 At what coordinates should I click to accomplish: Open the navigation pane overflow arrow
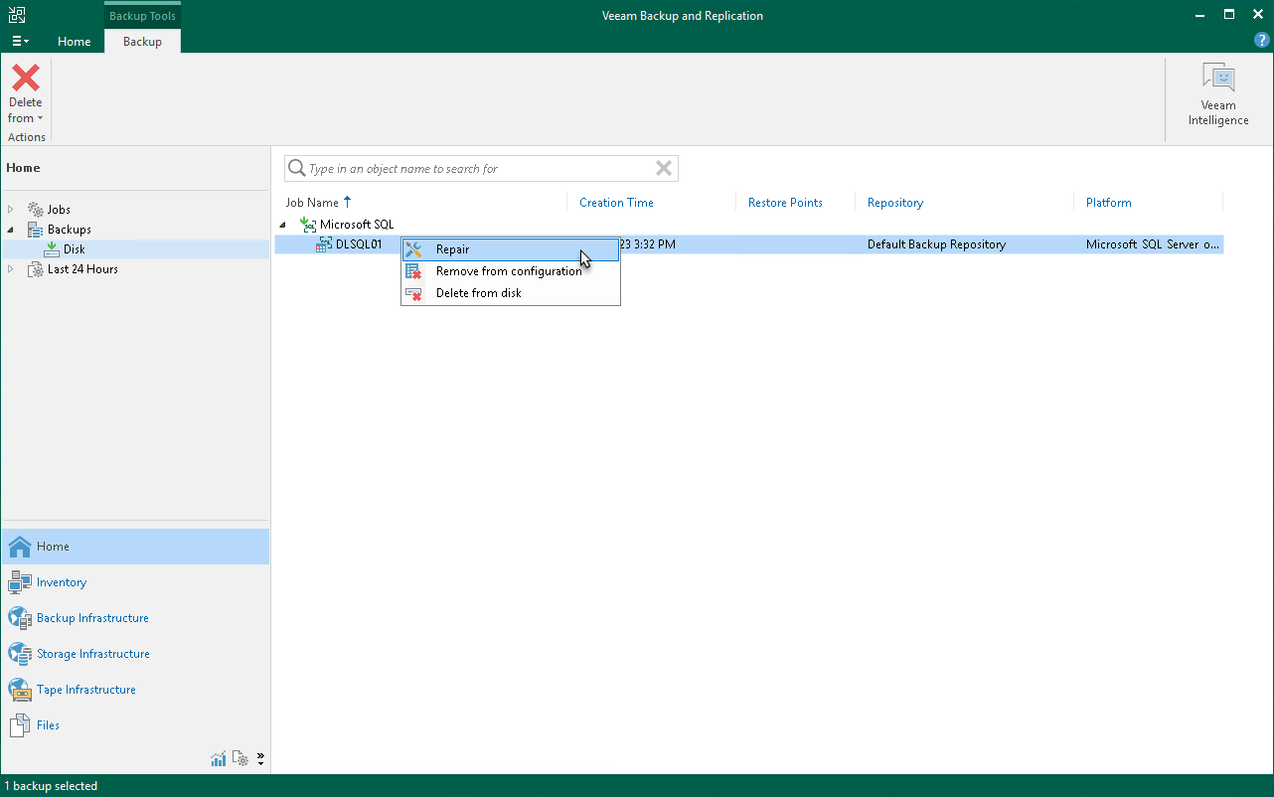pyautogui.click(x=260, y=759)
